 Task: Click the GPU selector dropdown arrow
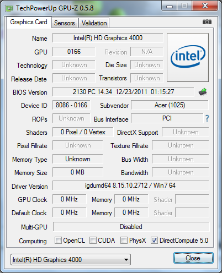(x=126, y=260)
